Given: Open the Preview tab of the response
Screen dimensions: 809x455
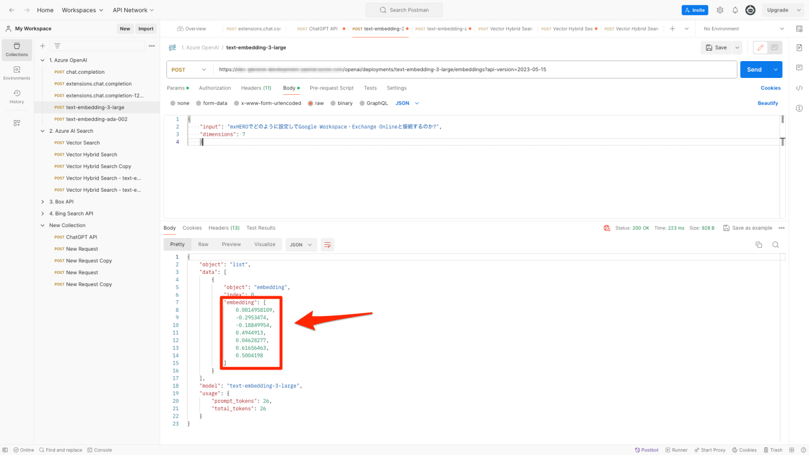Looking at the screenshot, I should tap(231, 244).
